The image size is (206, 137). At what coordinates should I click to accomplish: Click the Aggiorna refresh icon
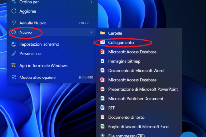point(14,11)
